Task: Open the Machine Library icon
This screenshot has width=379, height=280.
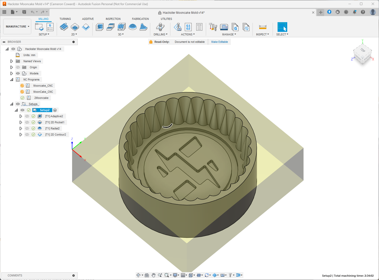Action: pos(224,27)
